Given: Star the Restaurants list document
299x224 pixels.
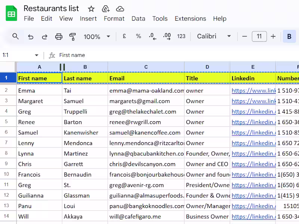Looking at the screenshot, I should (x=91, y=9).
